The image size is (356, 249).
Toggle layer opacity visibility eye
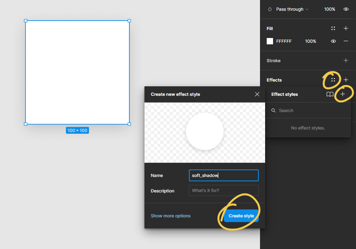[x=346, y=9]
